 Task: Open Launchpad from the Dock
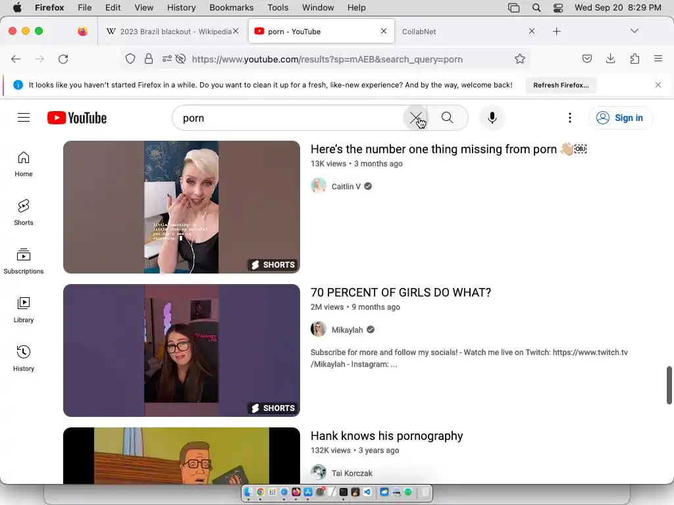coord(272,492)
